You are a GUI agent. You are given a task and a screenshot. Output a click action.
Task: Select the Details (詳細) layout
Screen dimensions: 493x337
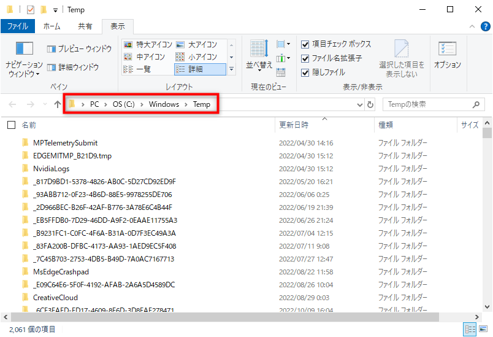point(200,69)
